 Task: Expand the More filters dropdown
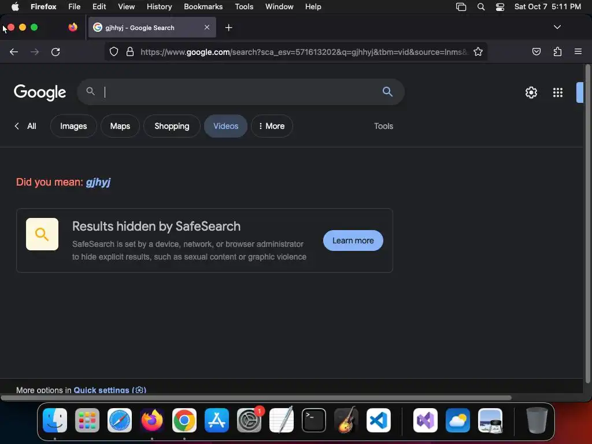click(272, 126)
